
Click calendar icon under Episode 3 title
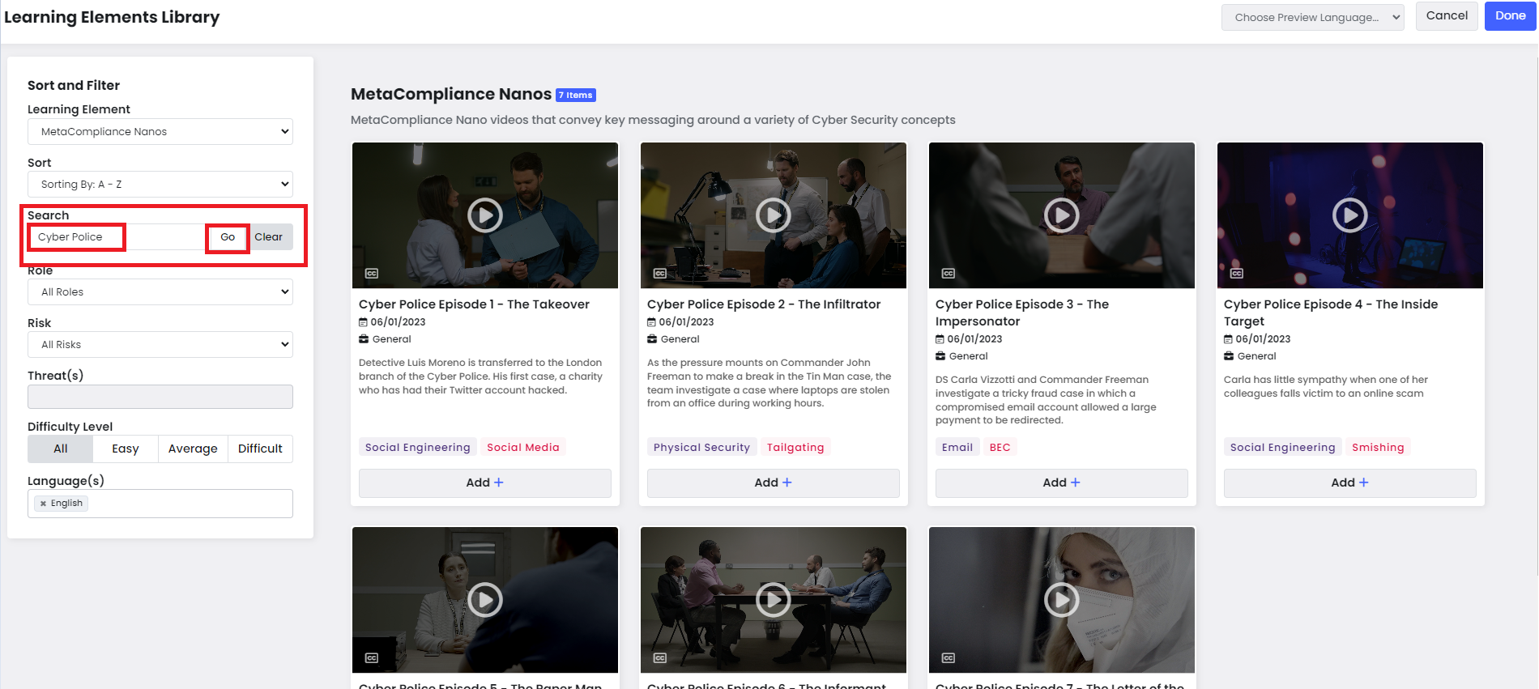click(940, 339)
